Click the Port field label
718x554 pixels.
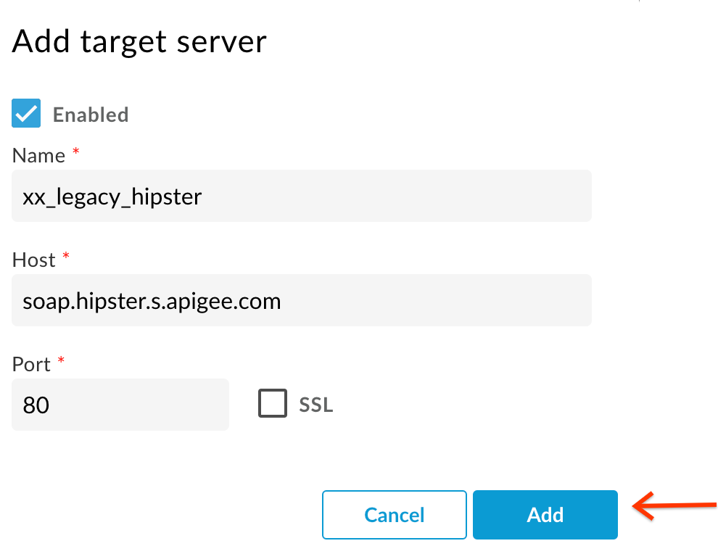(x=31, y=365)
